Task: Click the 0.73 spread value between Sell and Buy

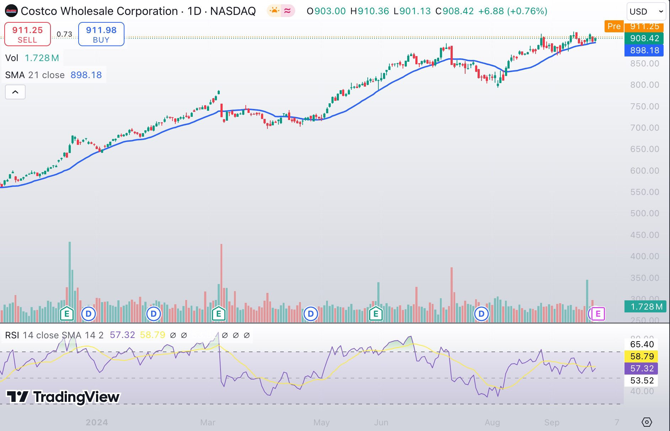Action: click(x=64, y=34)
